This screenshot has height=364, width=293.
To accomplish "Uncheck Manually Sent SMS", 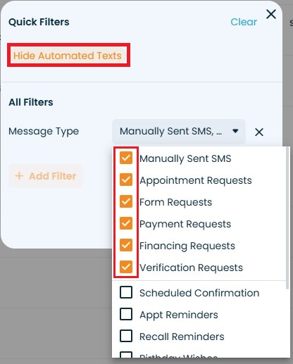I will click(x=126, y=158).
